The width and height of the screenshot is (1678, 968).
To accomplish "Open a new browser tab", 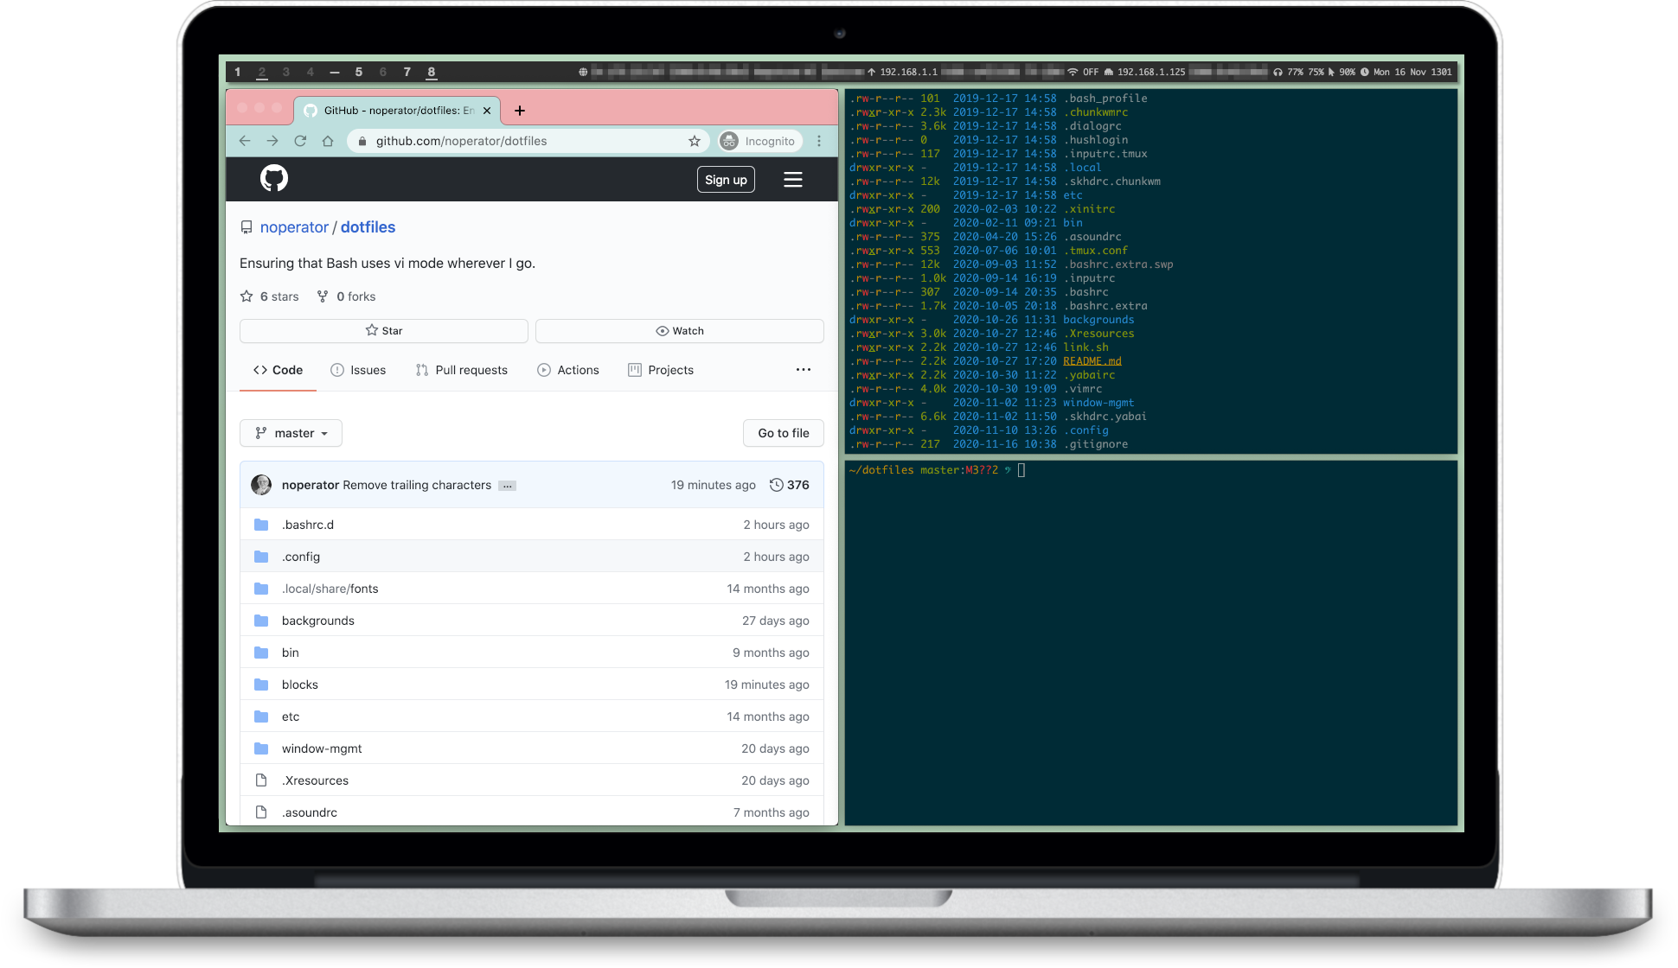I will coord(520,111).
